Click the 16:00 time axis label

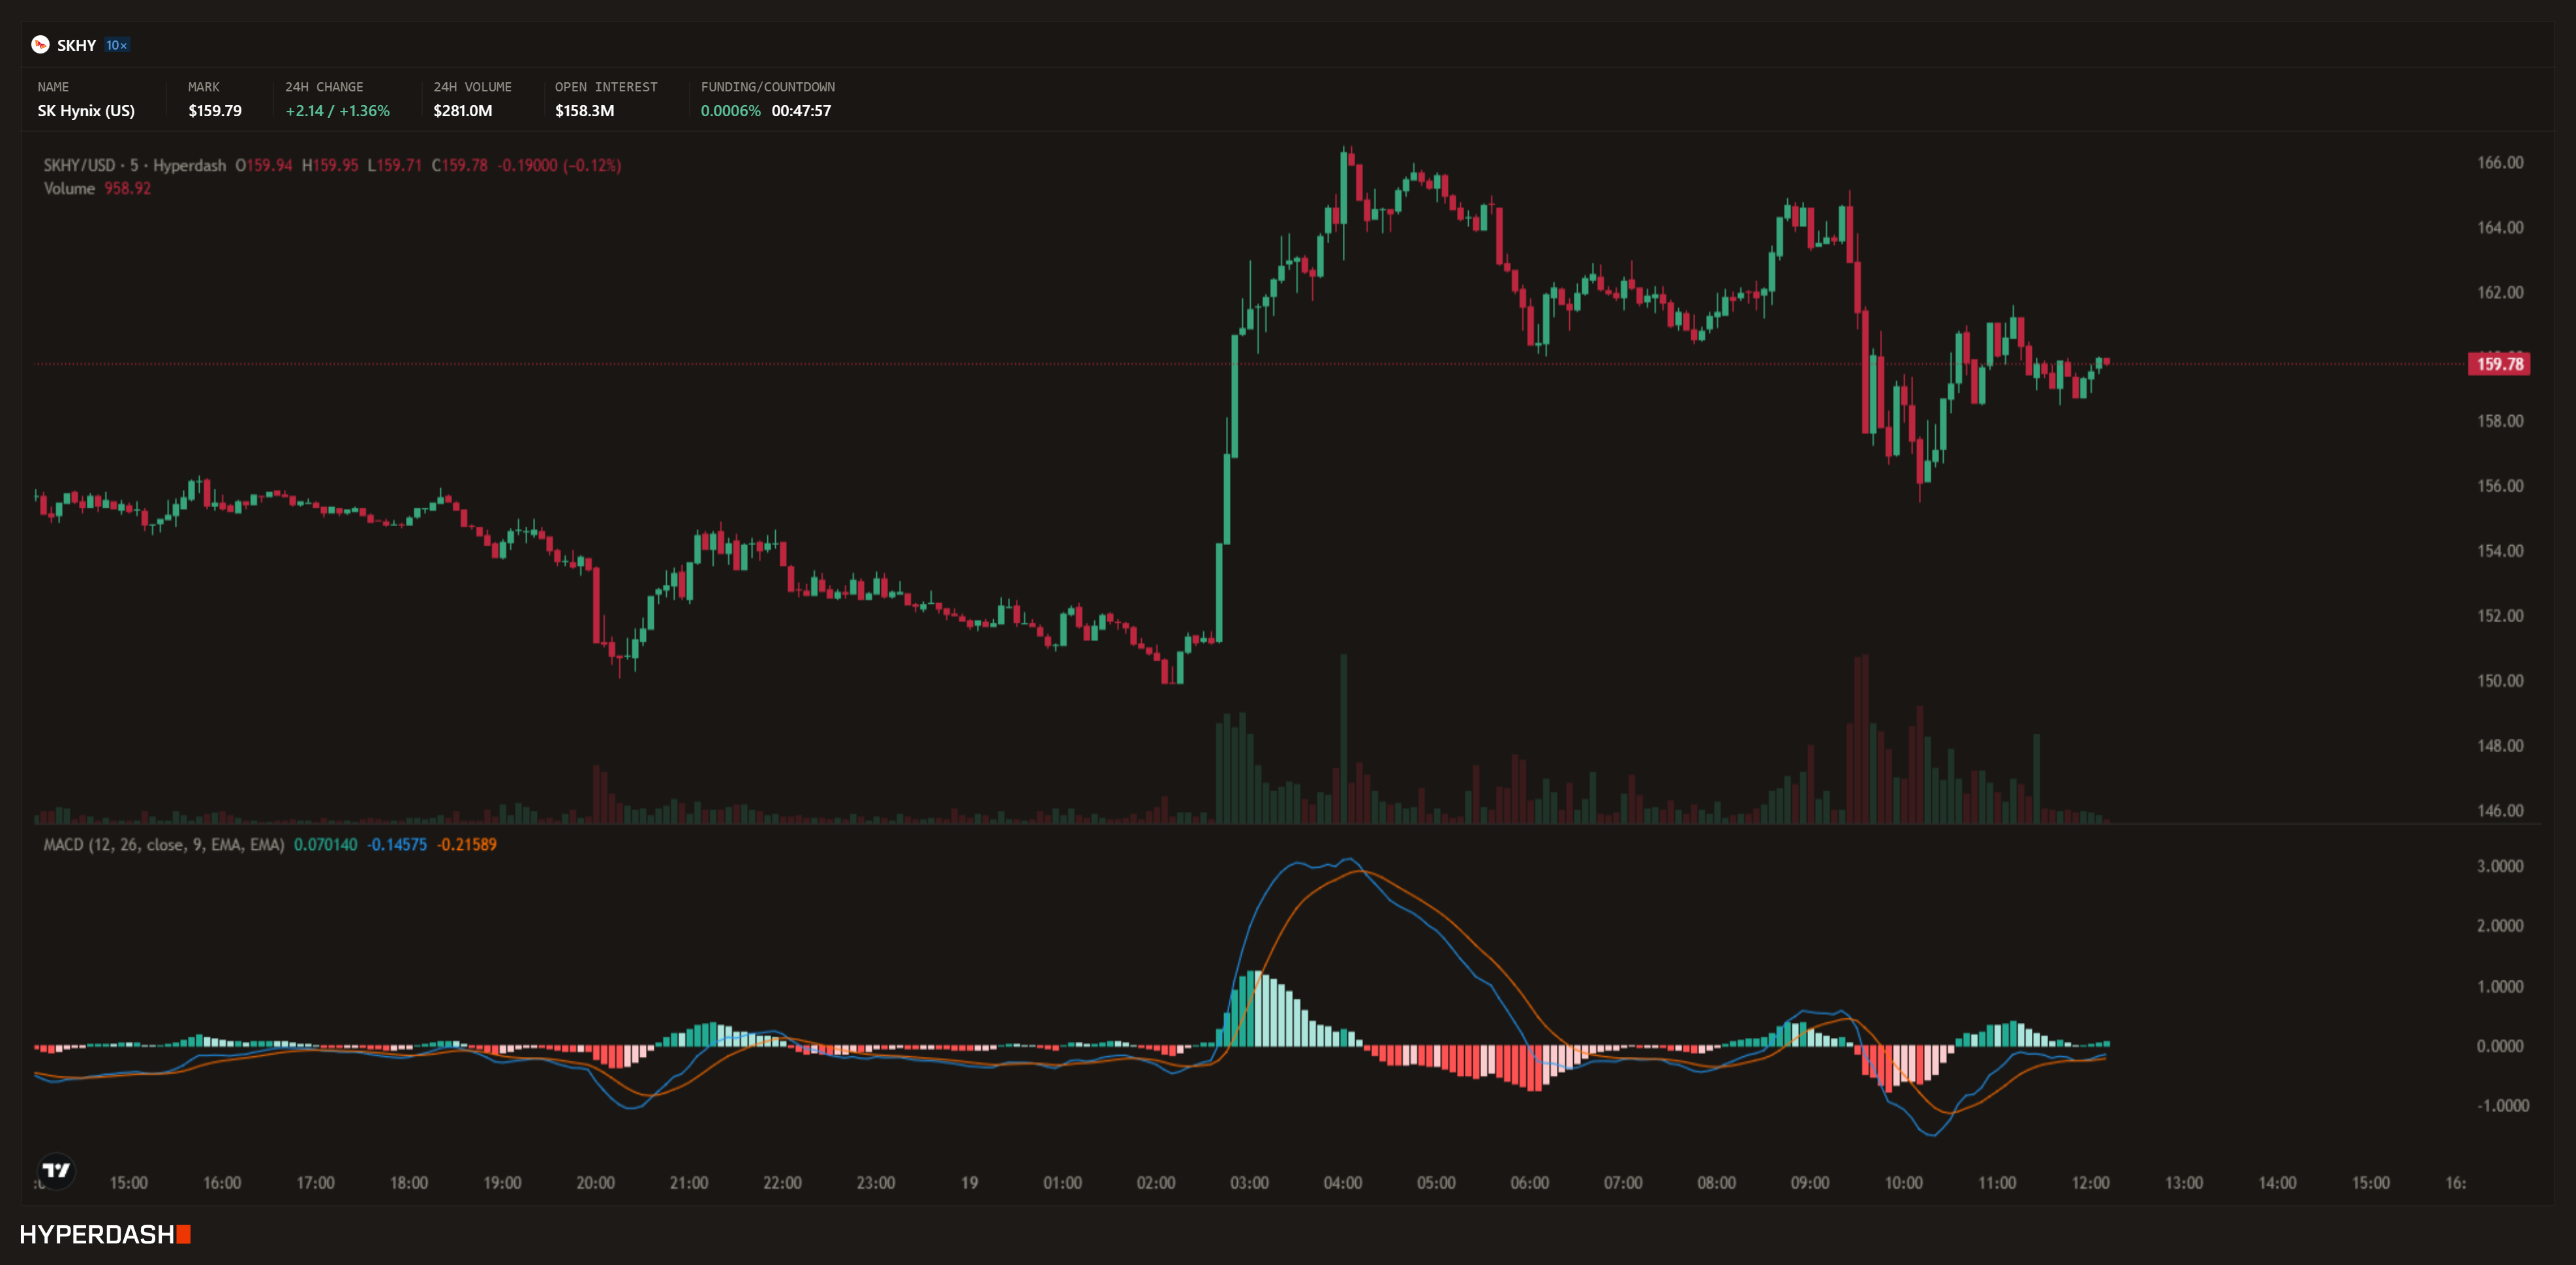(222, 1183)
